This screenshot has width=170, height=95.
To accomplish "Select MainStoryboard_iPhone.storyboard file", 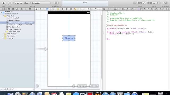I will pyautogui.click(x=17, y=22).
